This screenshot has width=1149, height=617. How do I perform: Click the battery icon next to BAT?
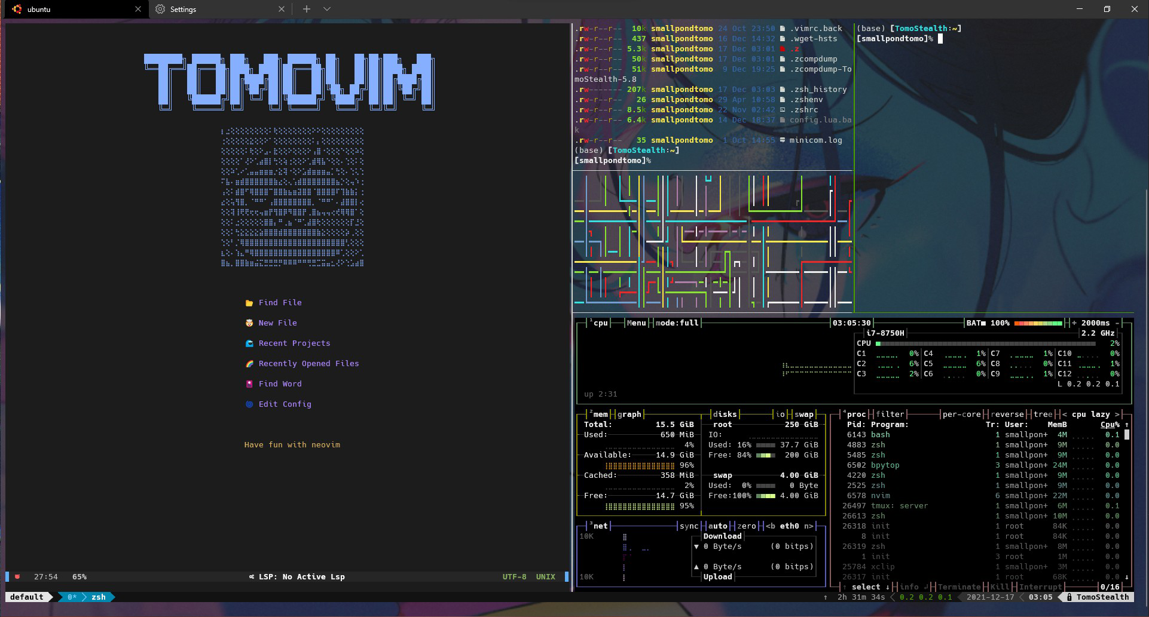pos(983,323)
